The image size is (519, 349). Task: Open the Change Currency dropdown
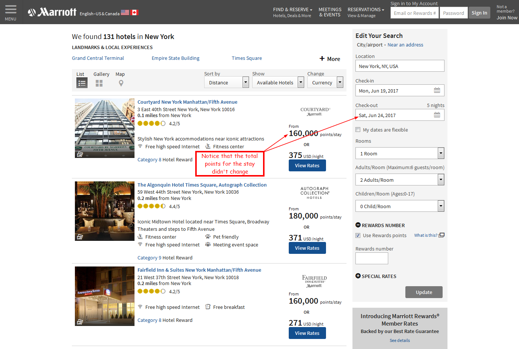pos(325,83)
